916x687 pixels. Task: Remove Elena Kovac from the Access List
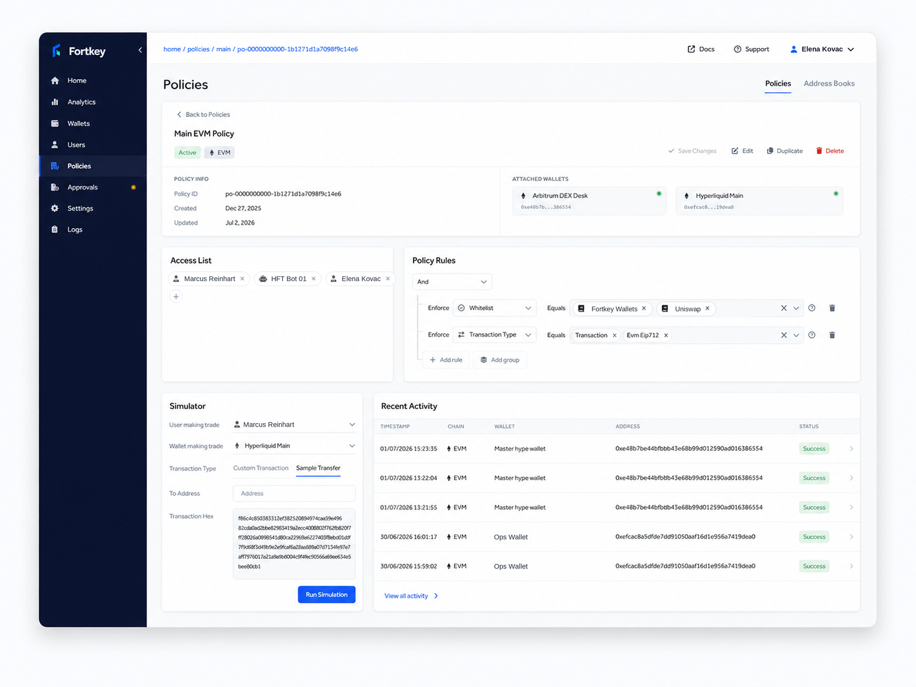(388, 279)
